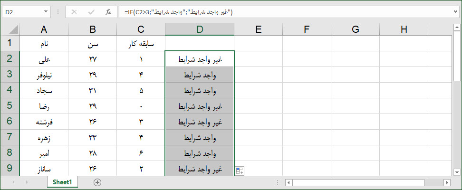Click the vertical scrollbar down arrow
This screenshot has width=462, height=190.
click(x=457, y=172)
